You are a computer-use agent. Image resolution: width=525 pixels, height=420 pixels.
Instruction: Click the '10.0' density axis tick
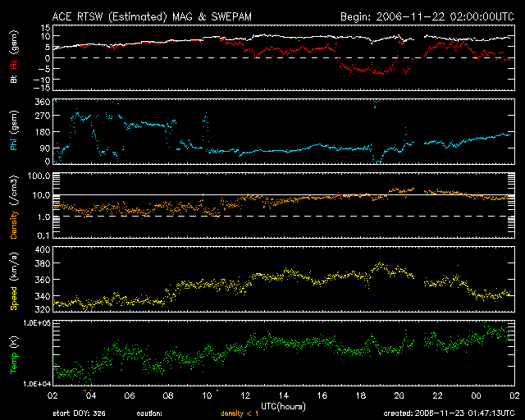pyautogui.click(x=42, y=195)
